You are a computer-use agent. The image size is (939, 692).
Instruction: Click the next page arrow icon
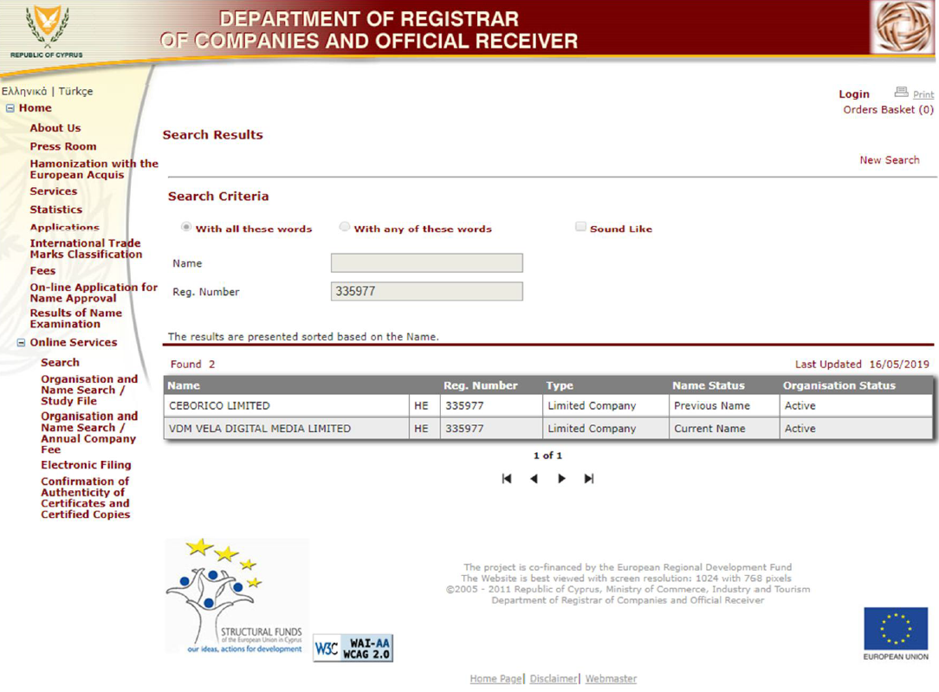click(x=561, y=479)
